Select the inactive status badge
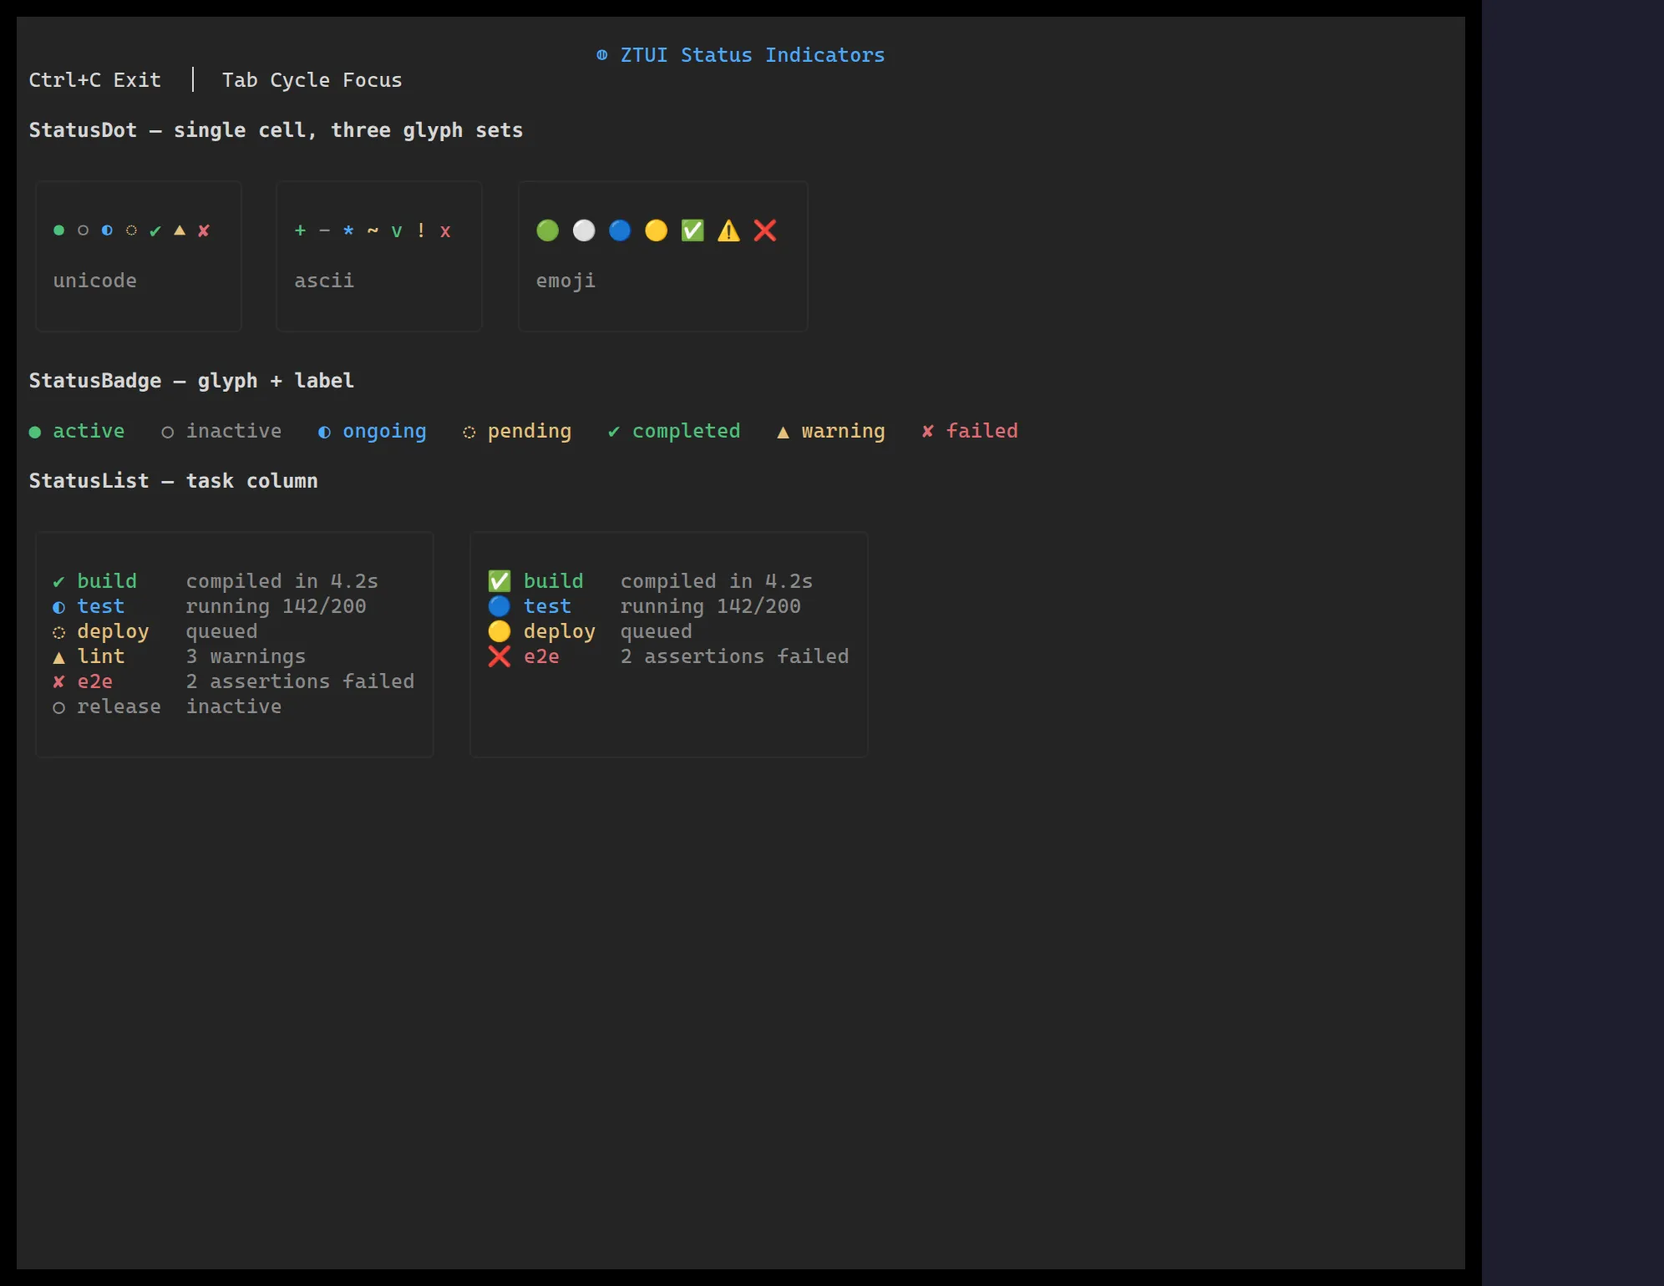1664x1286 pixels. coord(221,431)
